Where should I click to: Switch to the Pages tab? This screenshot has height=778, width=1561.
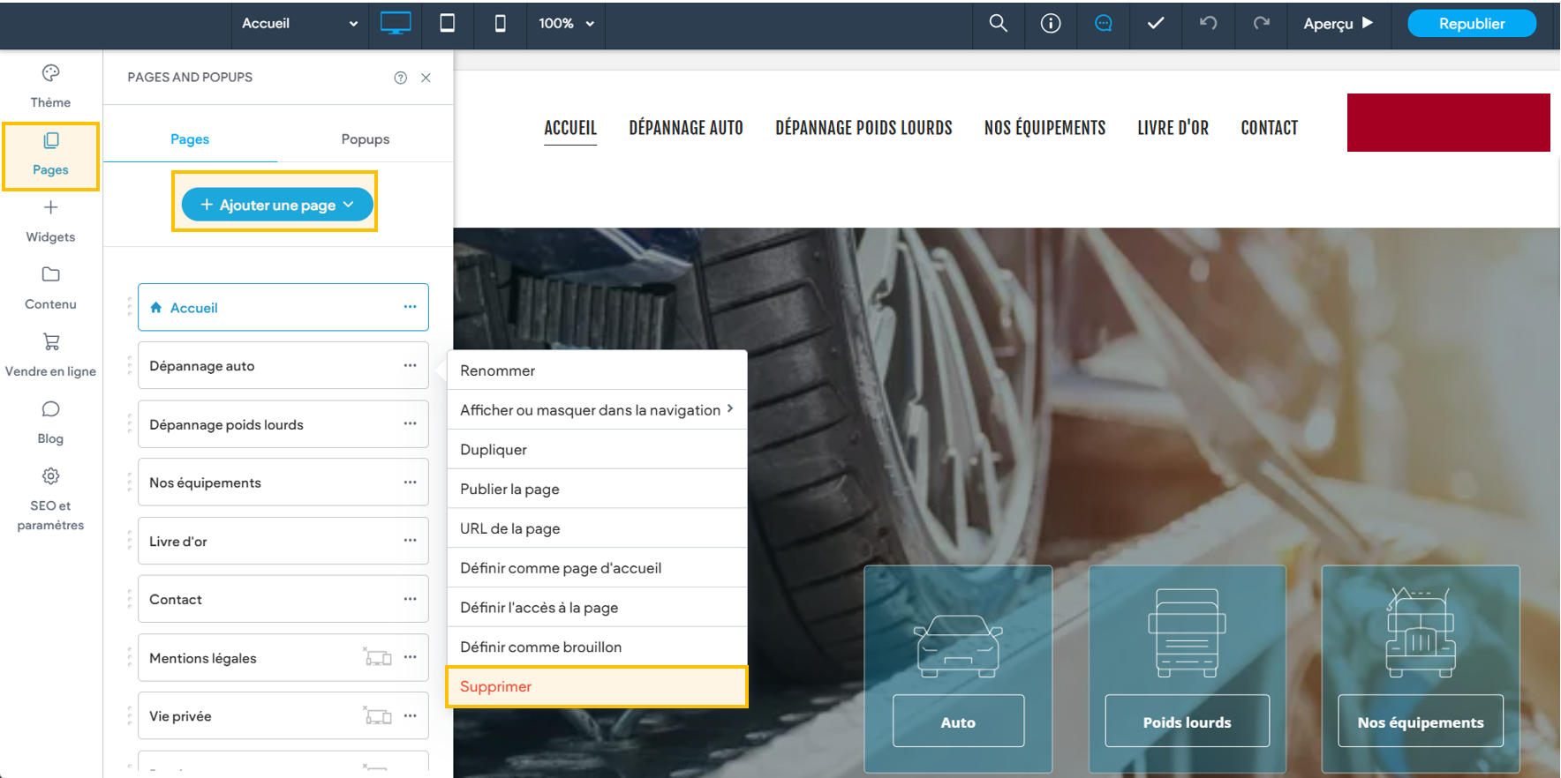tap(190, 139)
